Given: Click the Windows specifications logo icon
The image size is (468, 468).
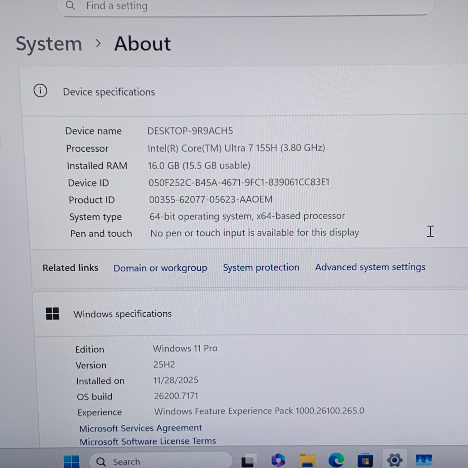Looking at the screenshot, I should [52, 314].
